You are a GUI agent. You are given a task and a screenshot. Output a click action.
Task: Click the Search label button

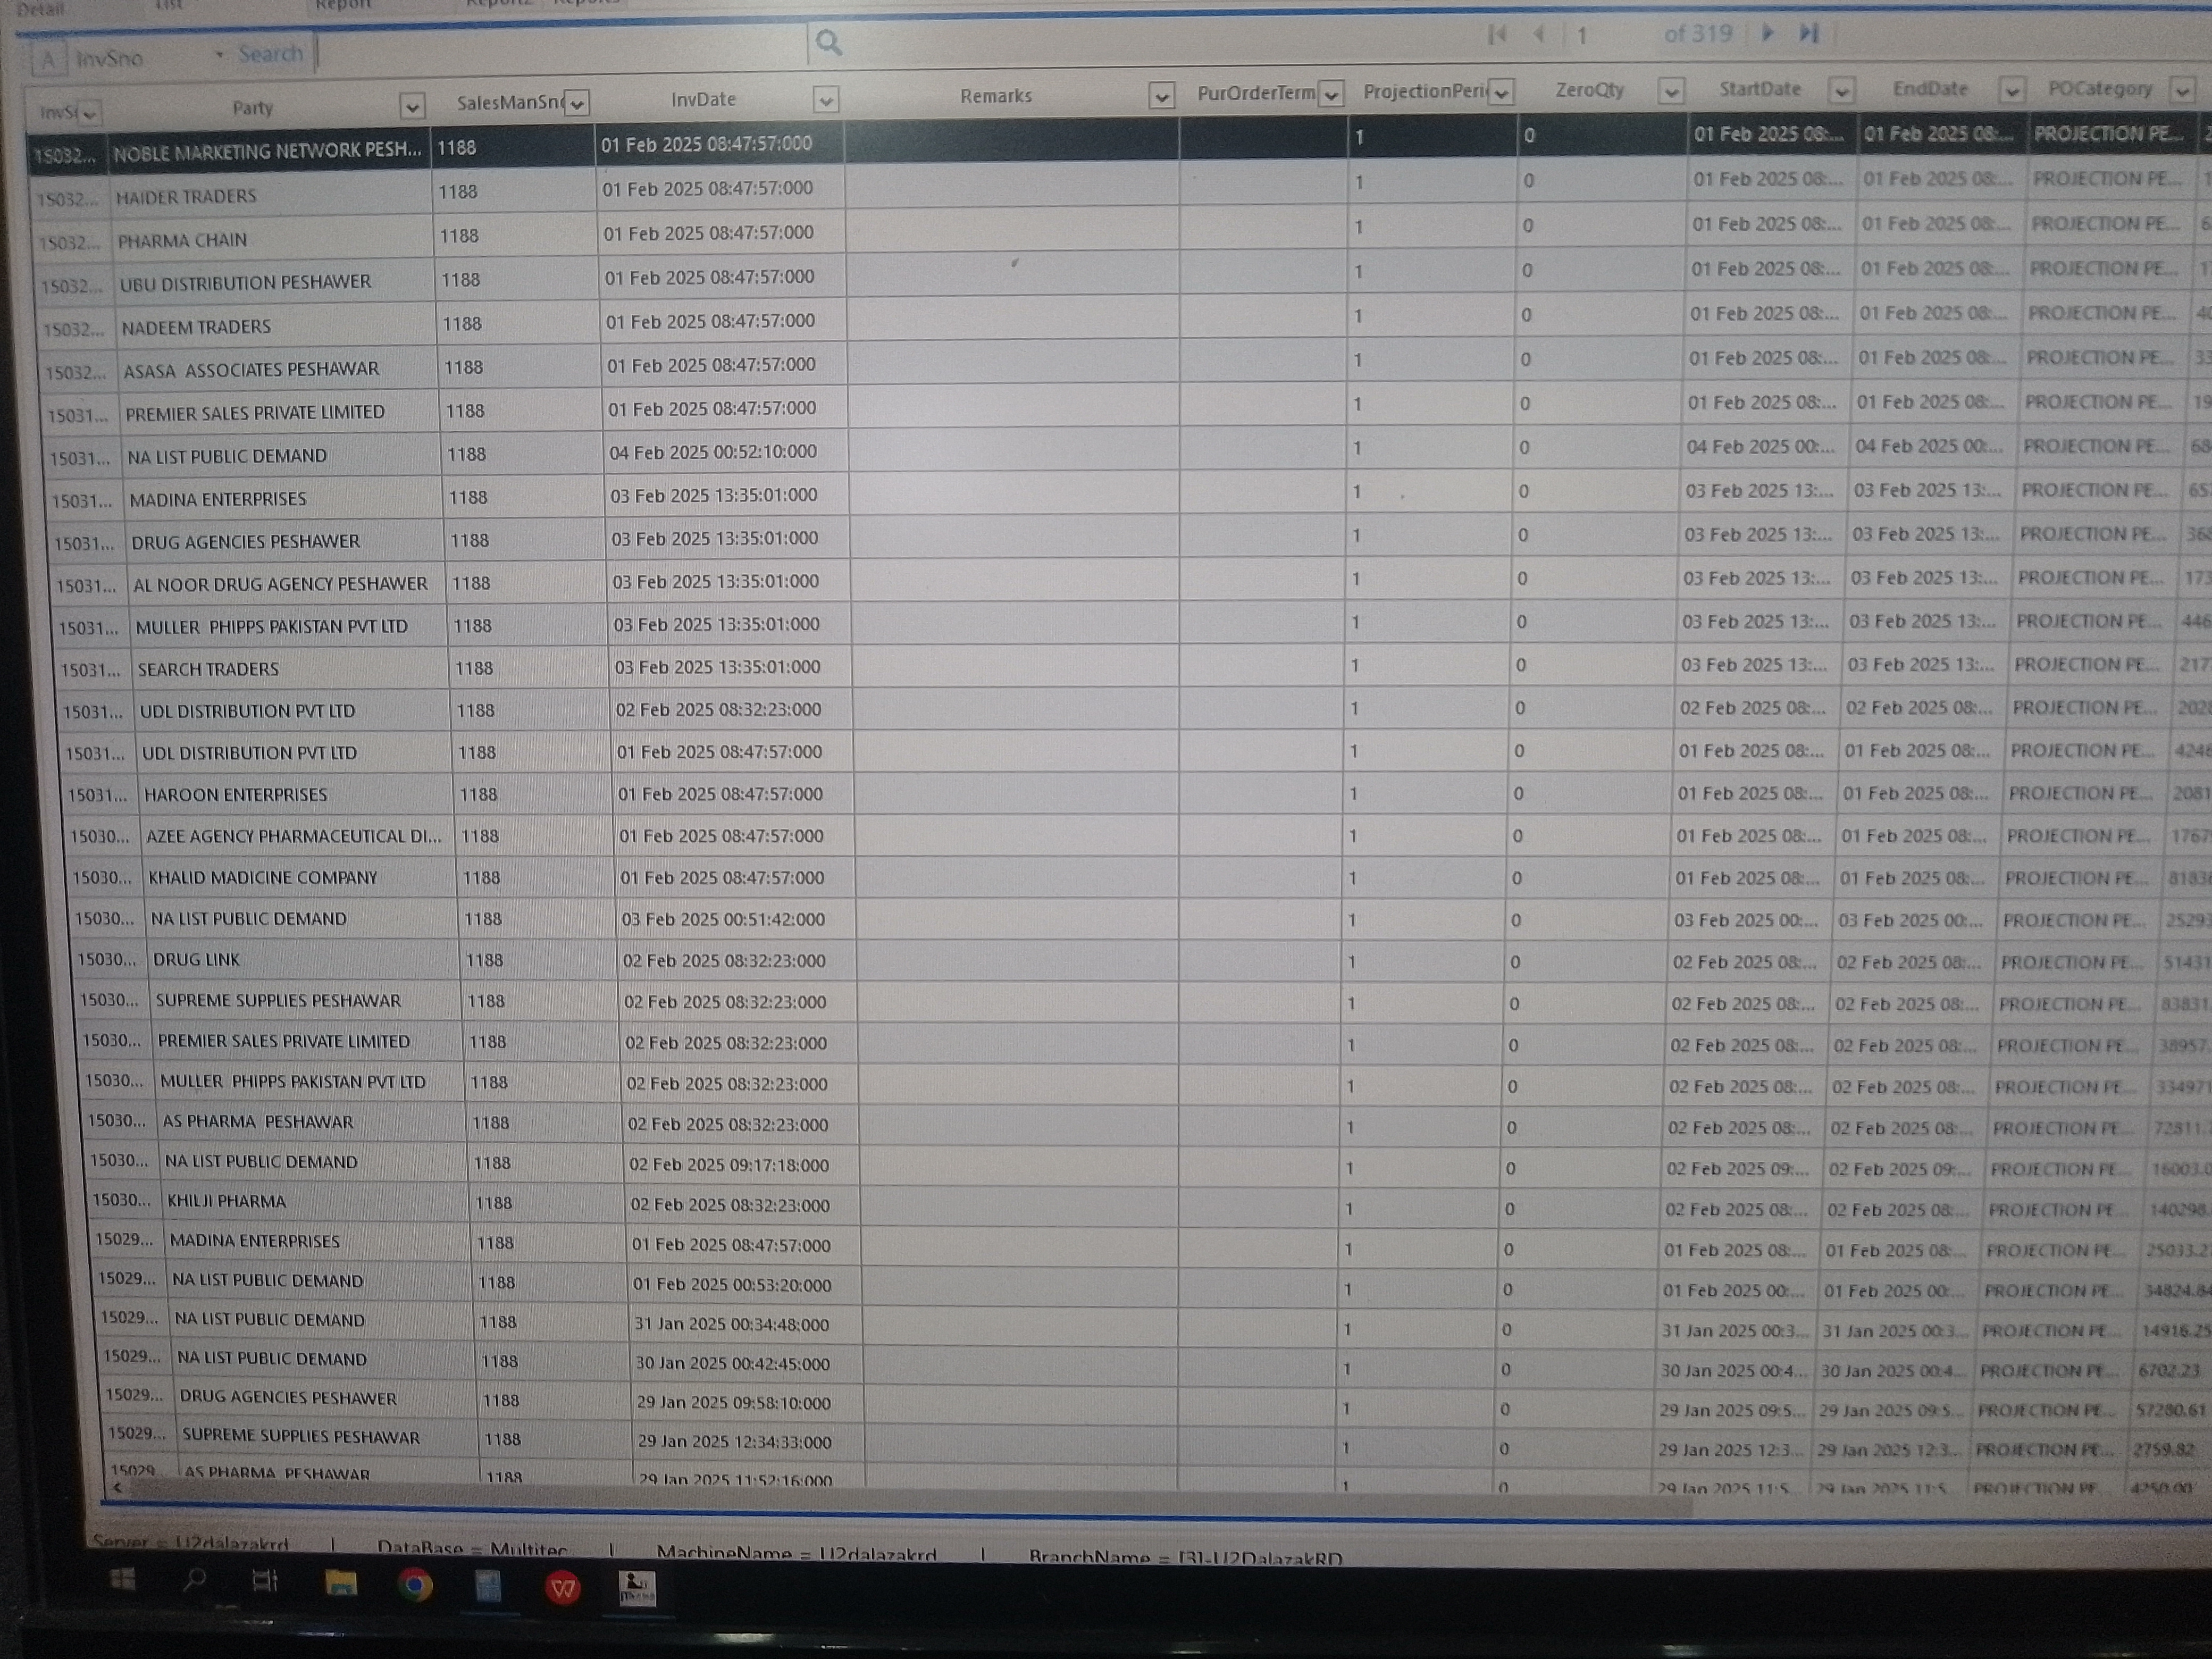click(270, 54)
